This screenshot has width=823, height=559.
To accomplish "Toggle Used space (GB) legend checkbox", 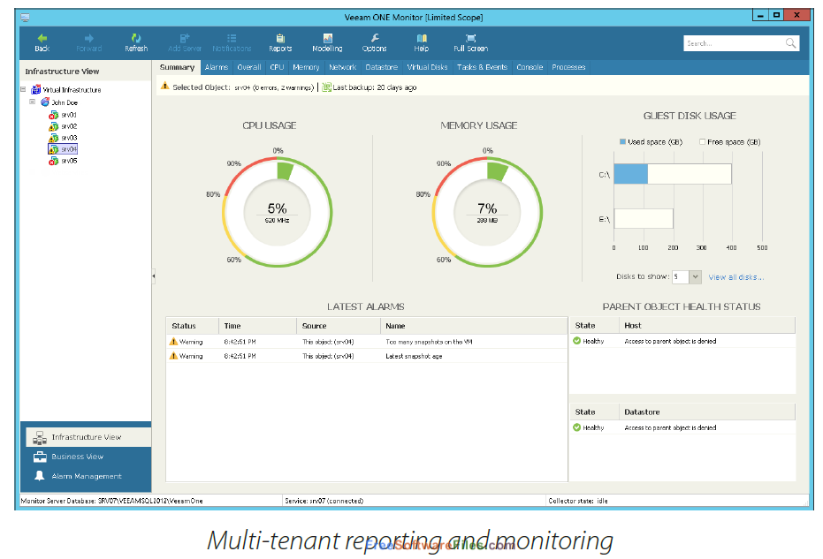I will tap(622, 141).
